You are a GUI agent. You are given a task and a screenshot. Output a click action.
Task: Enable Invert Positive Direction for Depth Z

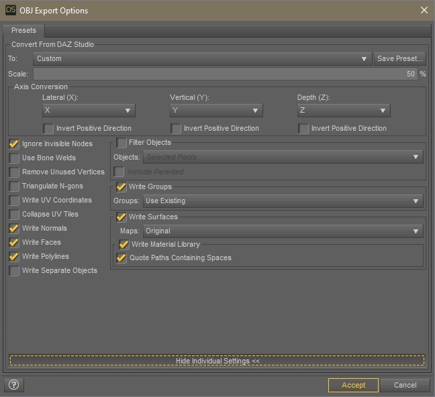pos(303,129)
